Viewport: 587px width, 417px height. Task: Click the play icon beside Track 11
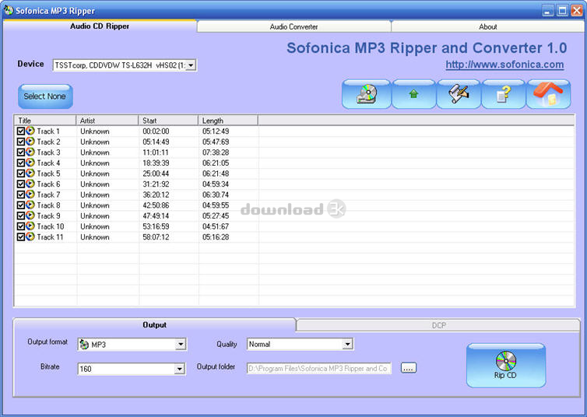click(30, 237)
